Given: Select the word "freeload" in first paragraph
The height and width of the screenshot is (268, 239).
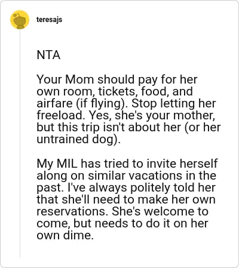Looking at the screenshot, I should pyautogui.click(x=59, y=115).
